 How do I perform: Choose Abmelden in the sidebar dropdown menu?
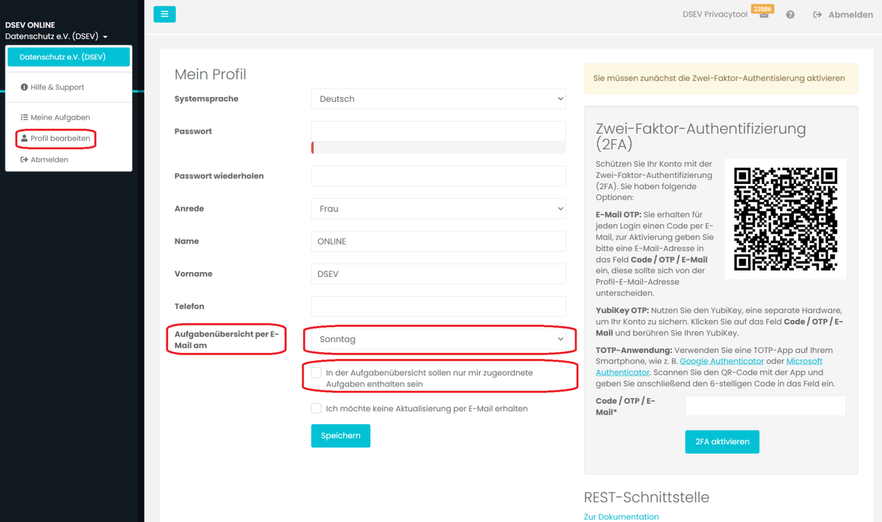(x=44, y=159)
